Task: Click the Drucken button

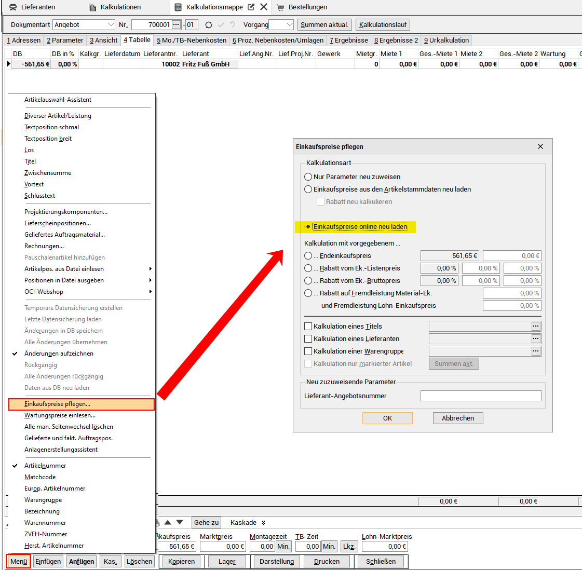Action: point(327,562)
